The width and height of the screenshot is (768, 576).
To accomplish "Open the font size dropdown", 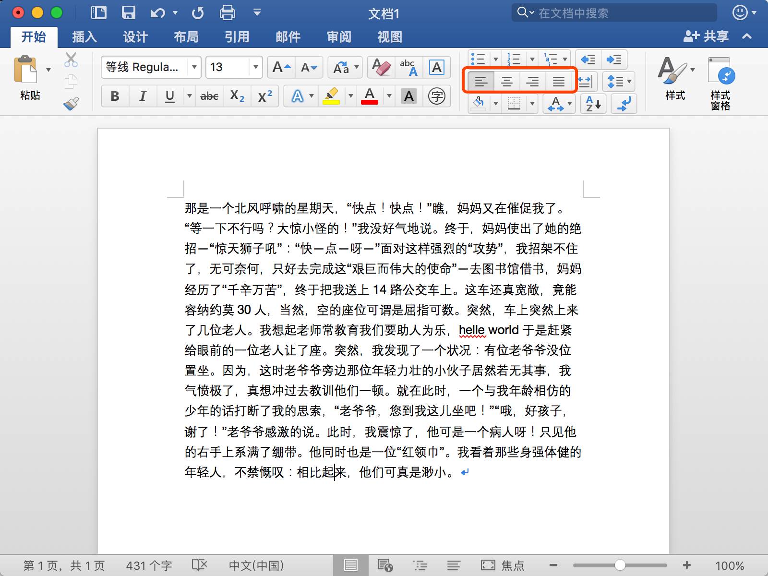I will [255, 67].
